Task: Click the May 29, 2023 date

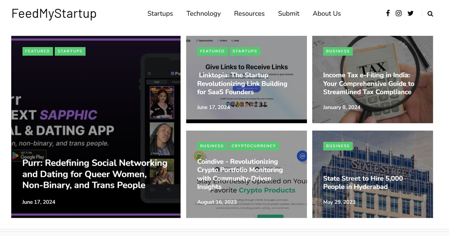Action: 339,202
